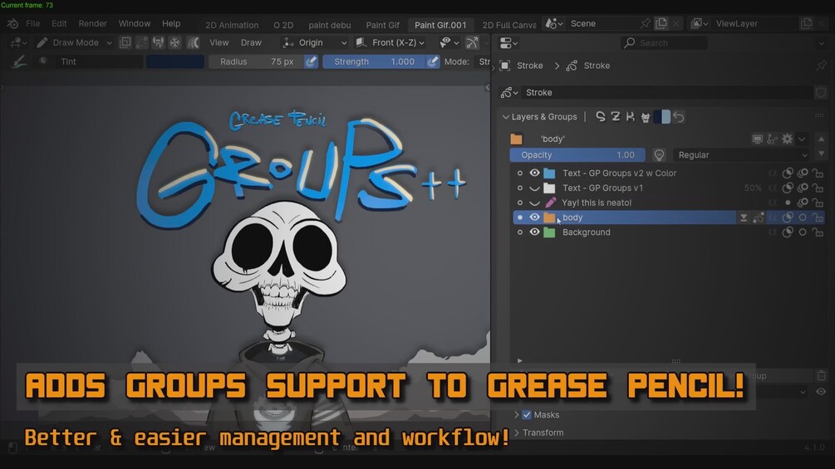Adjust the layer Opacity slider

pos(577,154)
